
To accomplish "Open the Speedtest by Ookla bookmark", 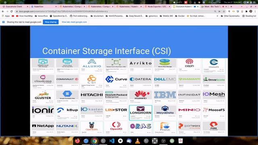I will [59, 16].
